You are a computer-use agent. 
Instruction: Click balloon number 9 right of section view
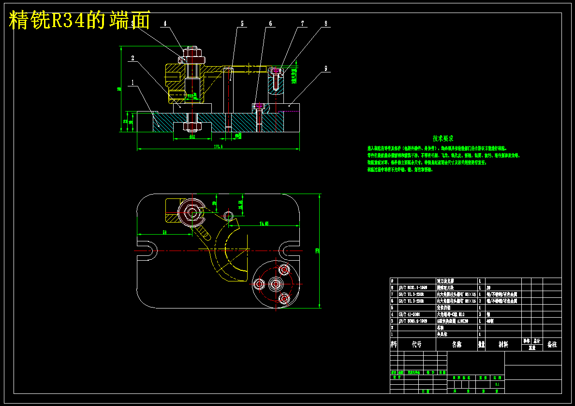(325, 68)
